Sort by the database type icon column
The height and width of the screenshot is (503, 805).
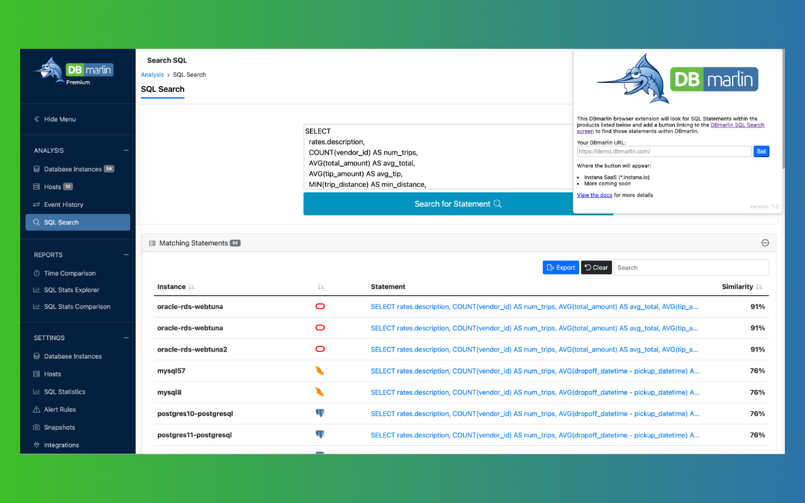(321, 287)
